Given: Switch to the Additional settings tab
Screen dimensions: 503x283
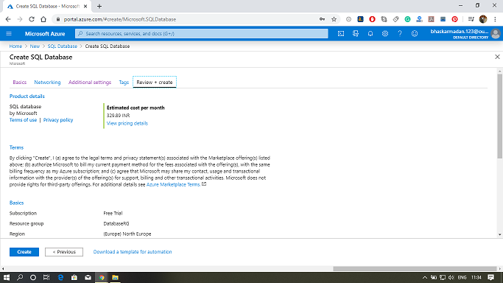Looking at the screenshot, I should 90,82.
